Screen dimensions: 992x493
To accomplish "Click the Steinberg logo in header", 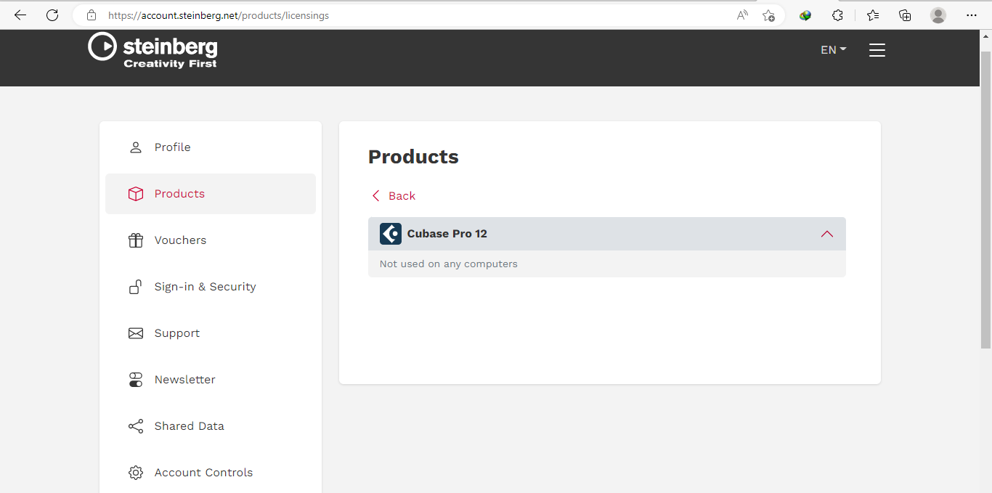I will click(153, 50).
